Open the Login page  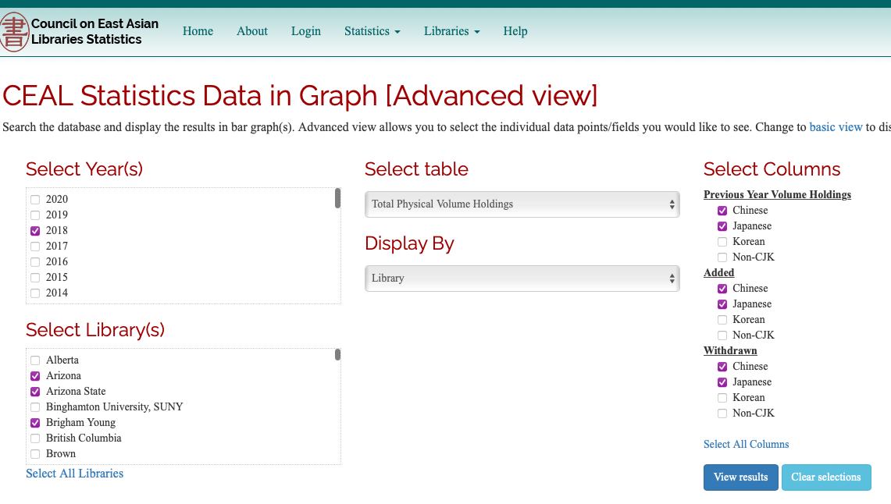click(x=305, y=31)
